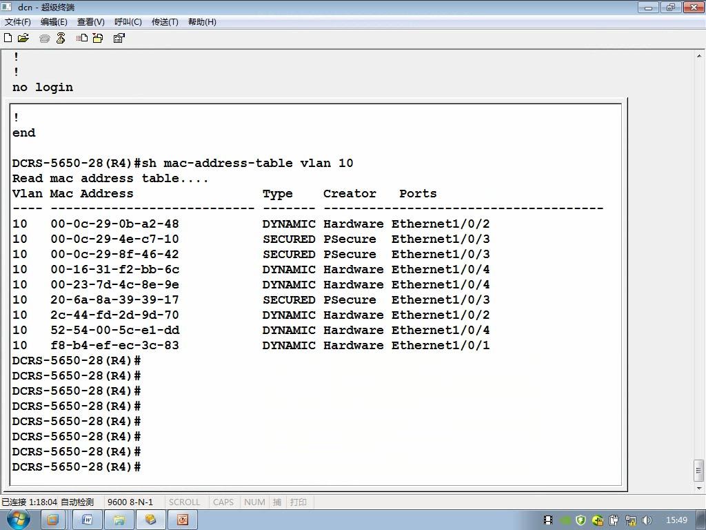Click the 已连接 1:18:04 status entry
Image resolution: width=706 pixels, height=530 pixels.
pos(29,502)
